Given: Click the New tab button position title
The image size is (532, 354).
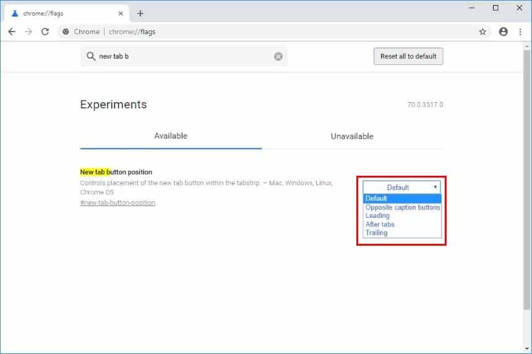Looking at the screenshot, I should tap(116, 172).
